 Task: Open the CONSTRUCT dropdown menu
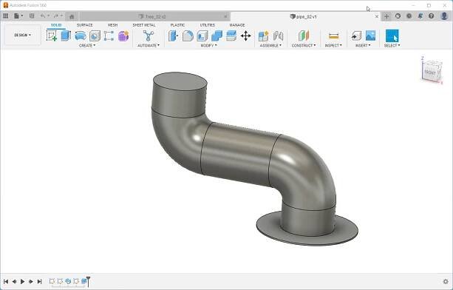pyautogui.click(x=303, y=46)
